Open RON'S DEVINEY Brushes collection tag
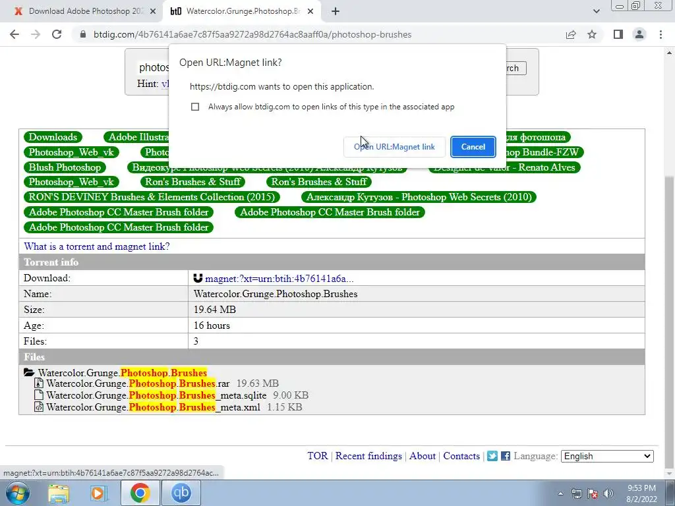The width and height of the screenshot is (675, 506). click(152, 197)
